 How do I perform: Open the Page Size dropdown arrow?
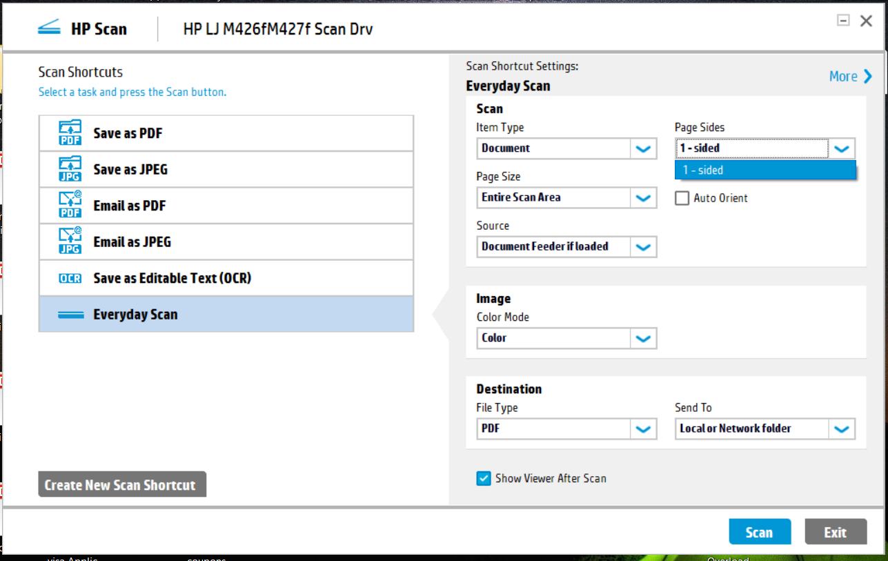[x=643, y=198]
